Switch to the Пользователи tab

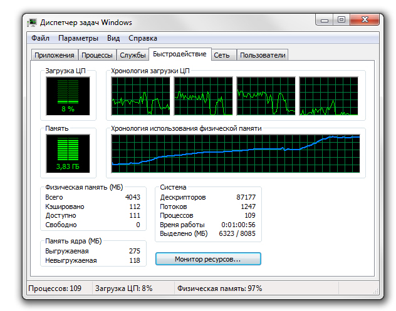tap(263, 55)
